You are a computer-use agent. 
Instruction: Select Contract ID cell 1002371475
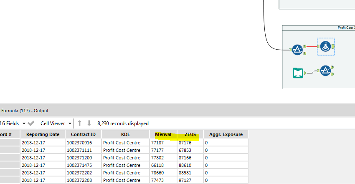pos(83,165)
